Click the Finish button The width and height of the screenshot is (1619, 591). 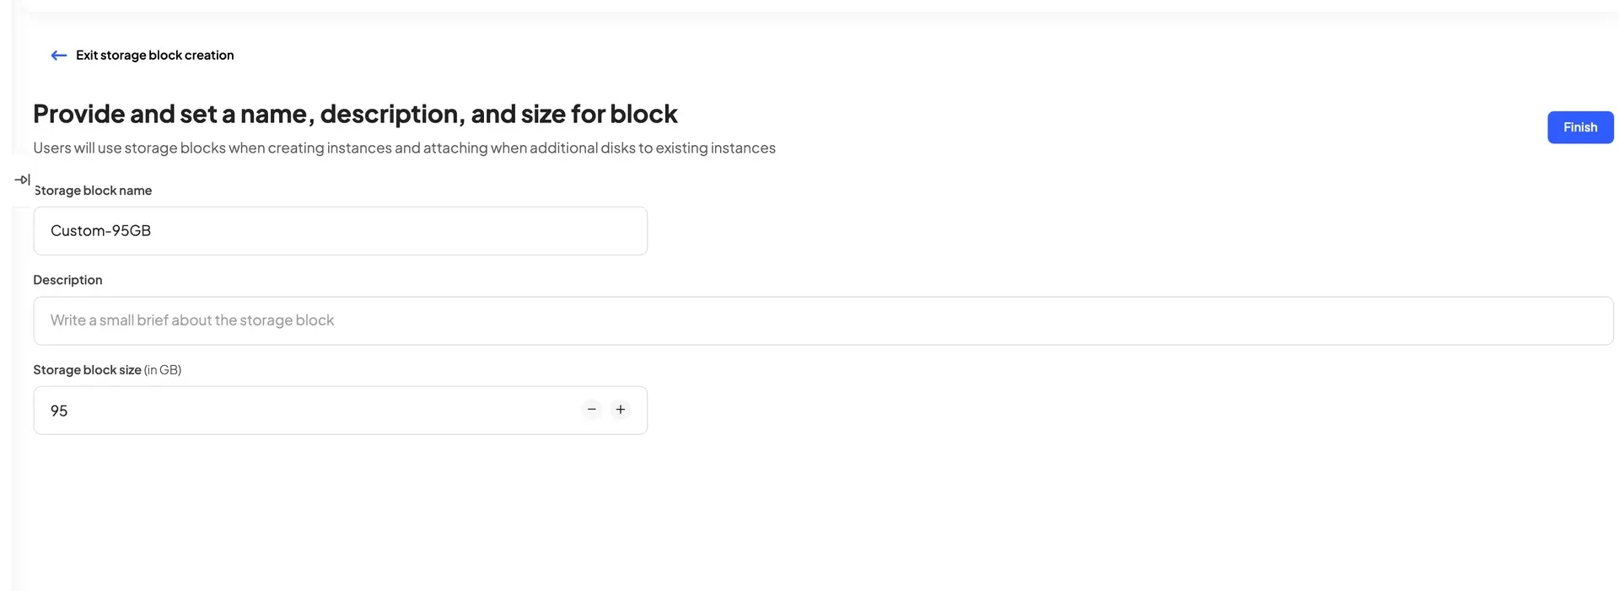click(1580, 126)
